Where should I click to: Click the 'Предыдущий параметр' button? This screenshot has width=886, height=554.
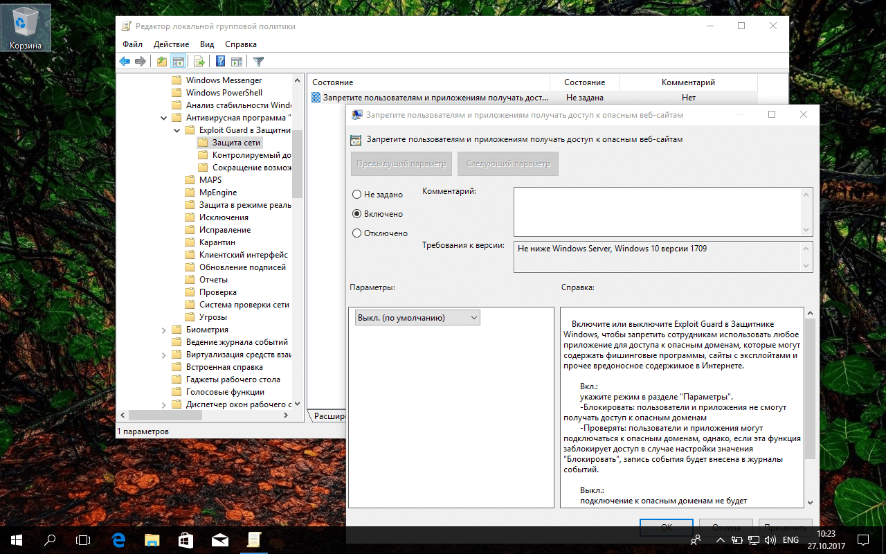tap(401, 164)
